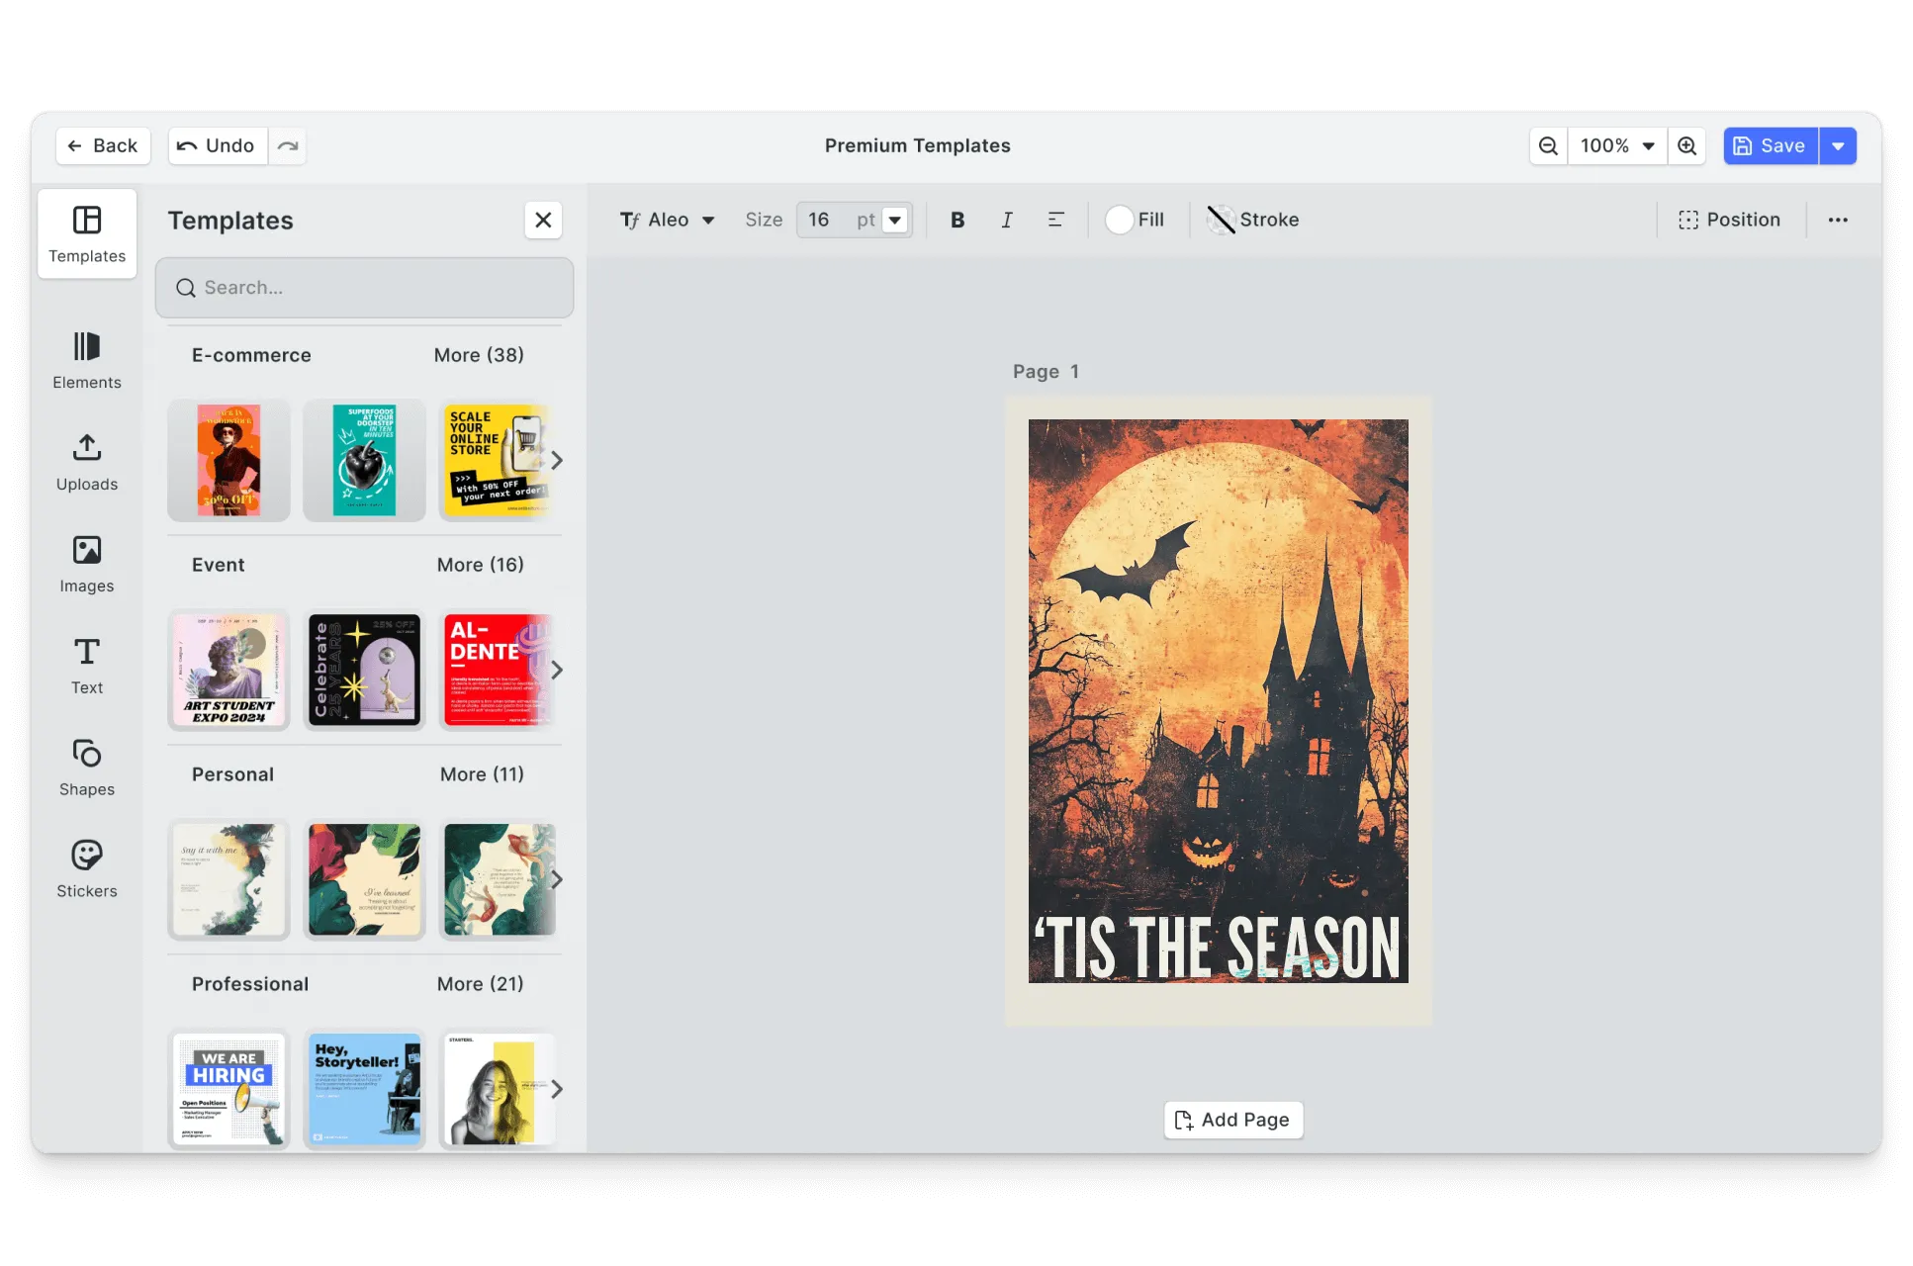1913x1266 pixels.
Task: Open the Aleo font family dropdown
Action: click(x=668, y=220)
